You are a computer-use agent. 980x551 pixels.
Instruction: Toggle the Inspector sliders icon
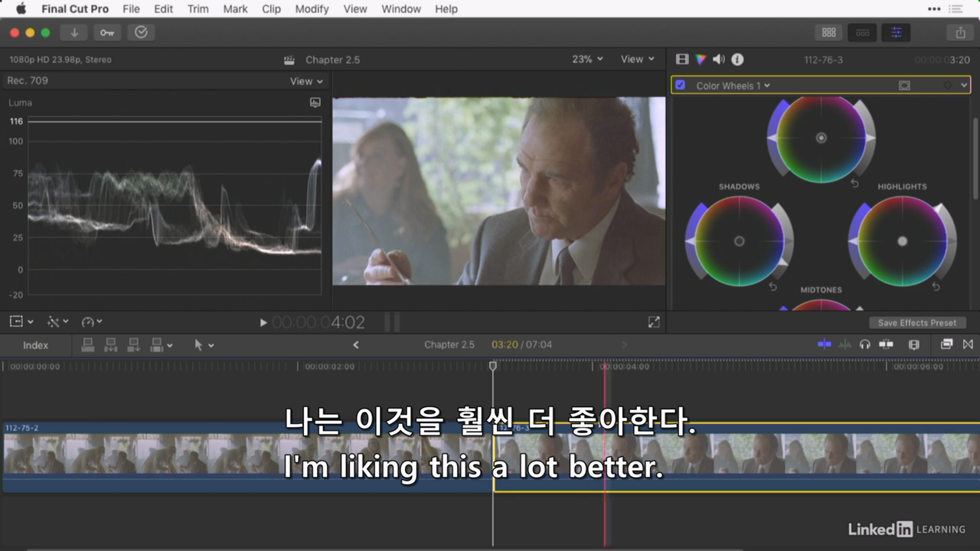click(896, 32)
